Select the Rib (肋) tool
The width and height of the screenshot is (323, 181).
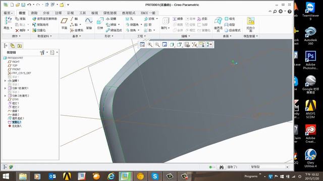click(x=148, y=30)
